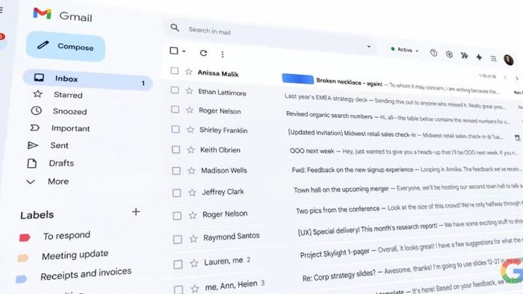
Task: Star the Roger Nelson conference pics email
Action: click(x=193, y=216)
